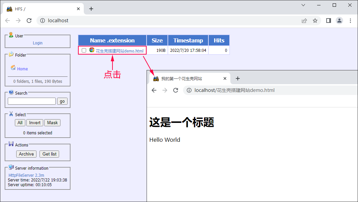Open the Login link in User panel
This screenshot has height=202, width=358.
(37, 43)
